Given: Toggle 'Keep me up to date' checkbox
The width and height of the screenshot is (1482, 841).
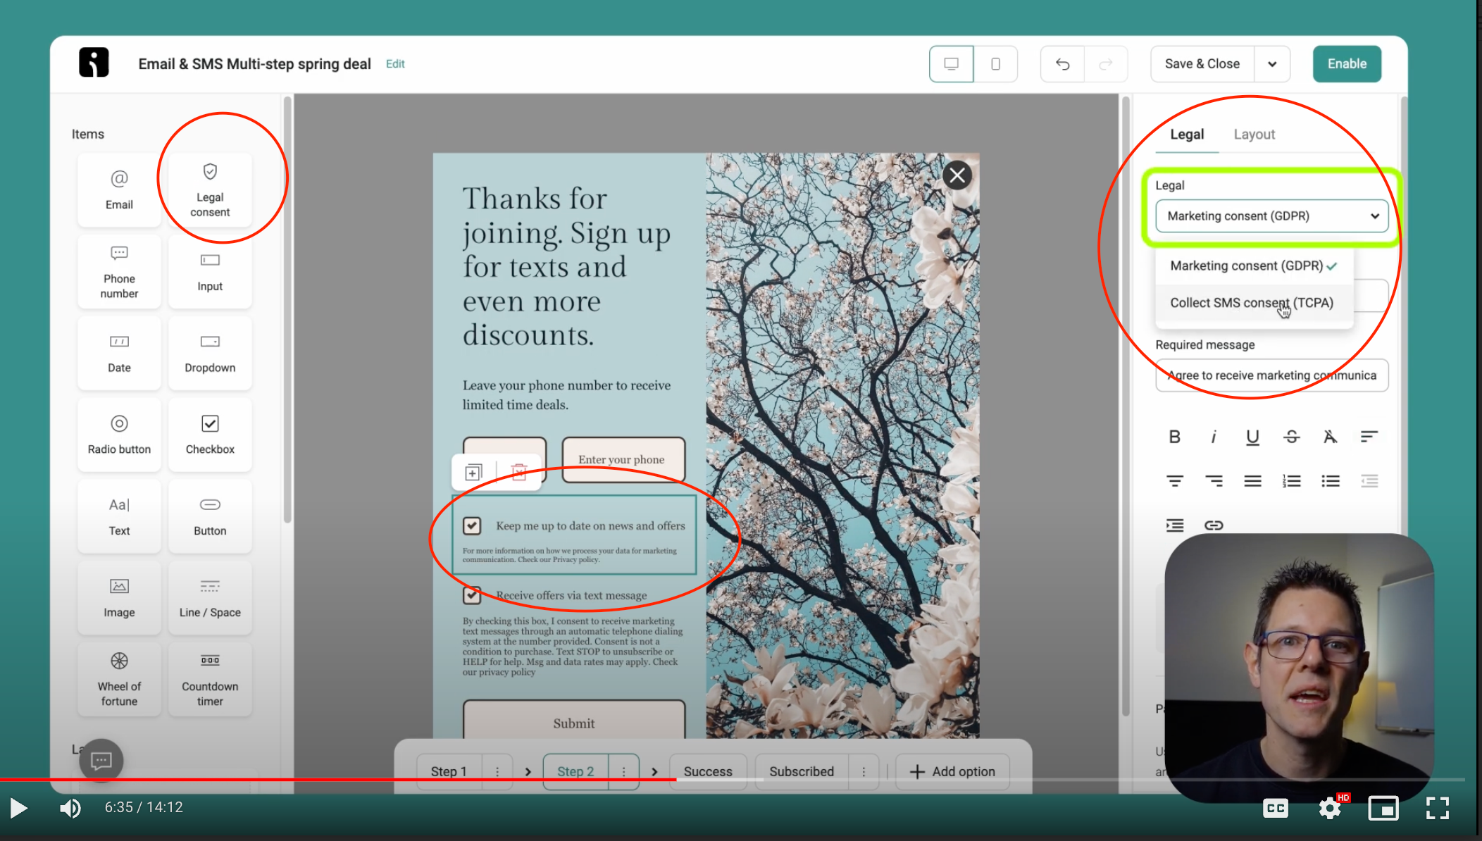Looking at the screenshot, I should point(472,525).
